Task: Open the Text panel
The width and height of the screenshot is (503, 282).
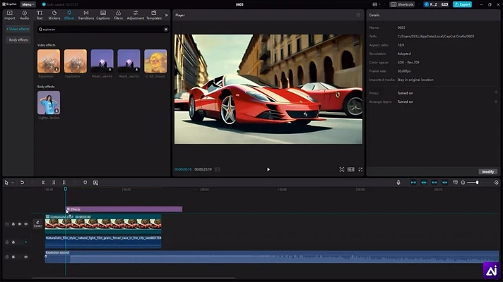Action: [40, 15]
